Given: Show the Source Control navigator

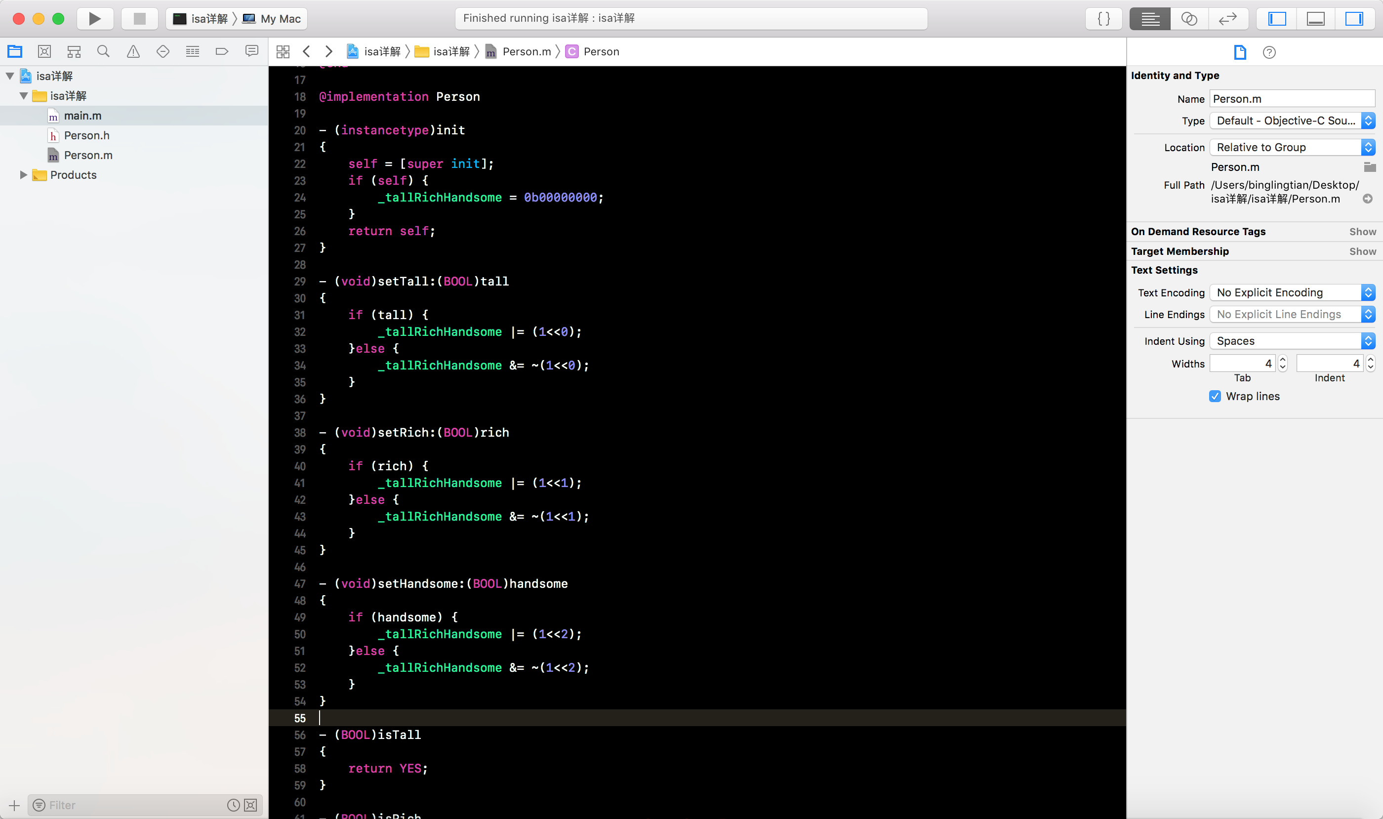Looking at the screenshot, I should tap(44, 51).
